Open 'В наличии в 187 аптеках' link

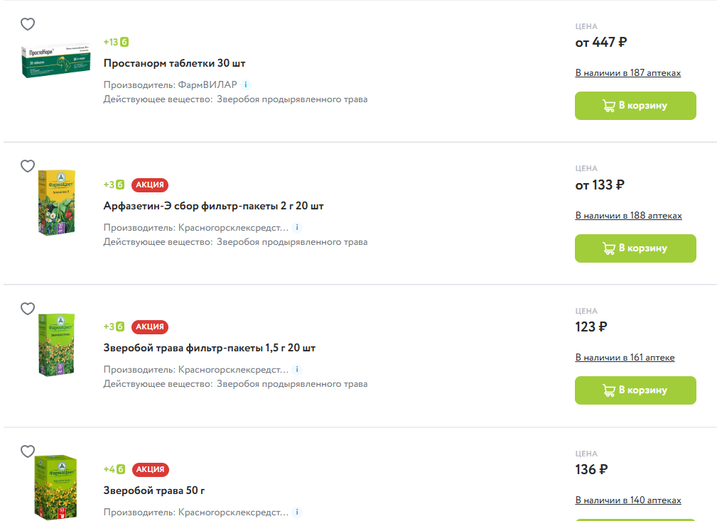tap(628, 73)
